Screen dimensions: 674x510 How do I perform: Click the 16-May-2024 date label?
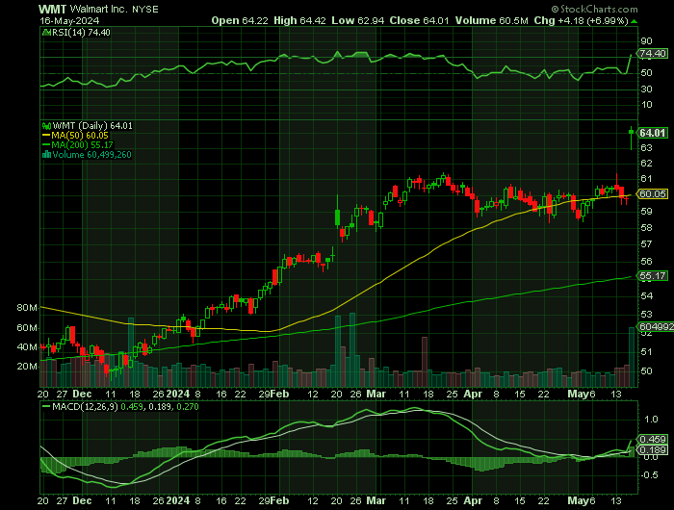tap(69, 20)
